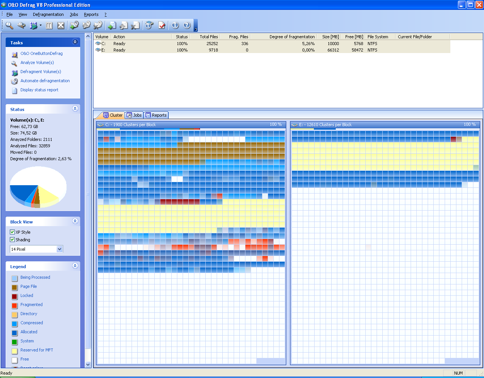Uncheck the XP Style checkbox
Viewport: 484px width, 378px height.
coord(12,232)
